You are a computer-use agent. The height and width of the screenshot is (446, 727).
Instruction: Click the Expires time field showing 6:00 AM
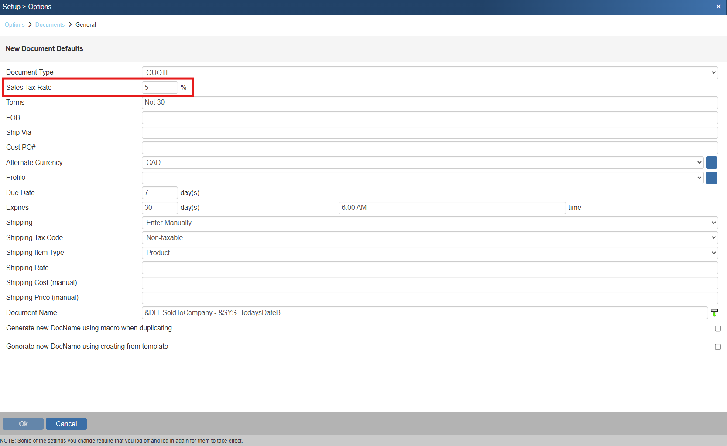tap(452, 208)
